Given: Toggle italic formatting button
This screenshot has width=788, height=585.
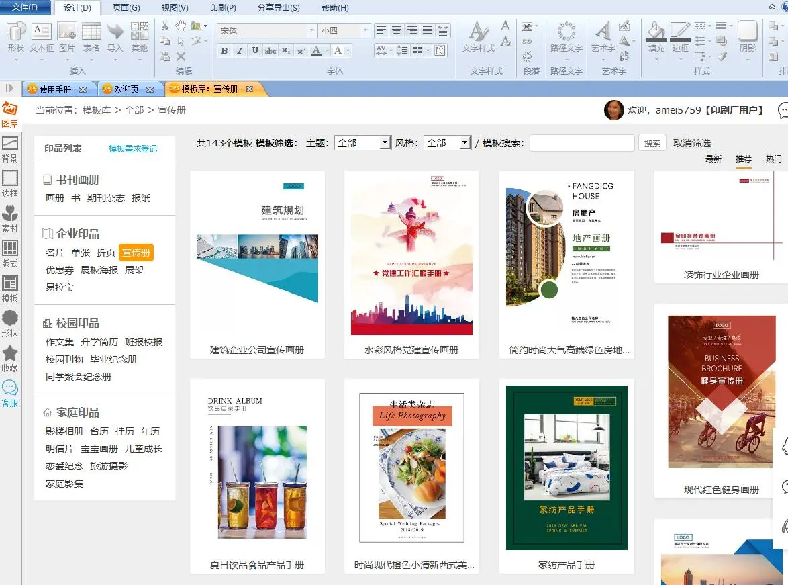Looking at the screenshot, I should pos(240,51).
